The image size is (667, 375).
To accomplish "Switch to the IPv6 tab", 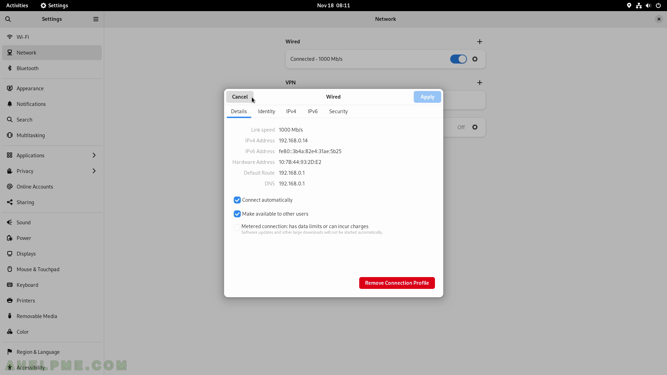I will pos(313,111).
